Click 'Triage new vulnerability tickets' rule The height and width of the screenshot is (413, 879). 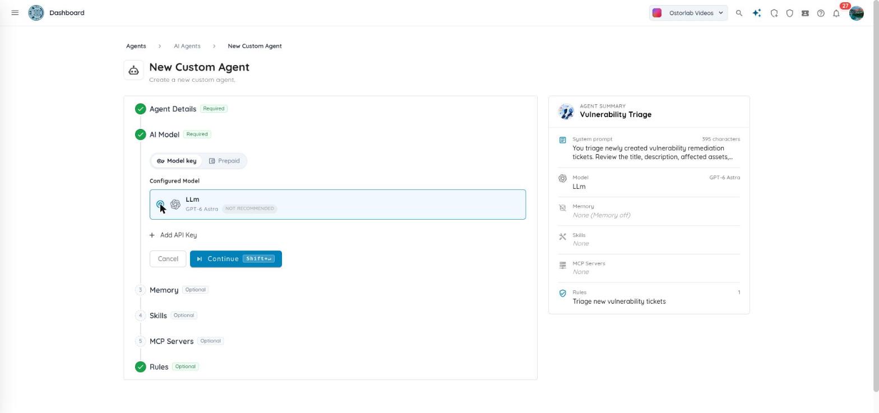tap(619, 301)
